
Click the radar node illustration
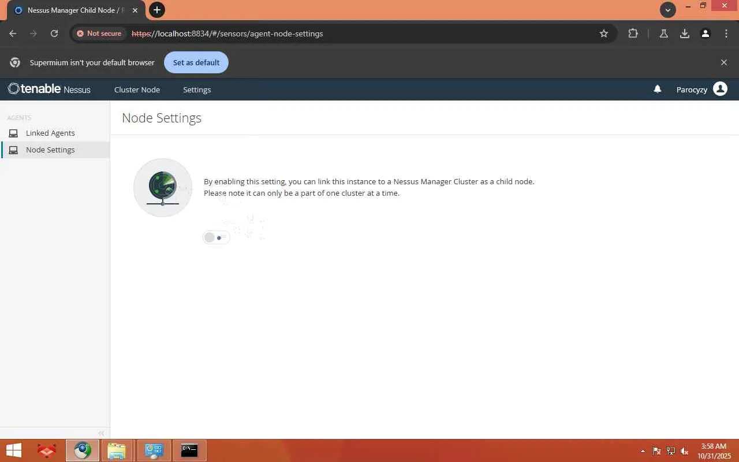(x=163, y=188)
